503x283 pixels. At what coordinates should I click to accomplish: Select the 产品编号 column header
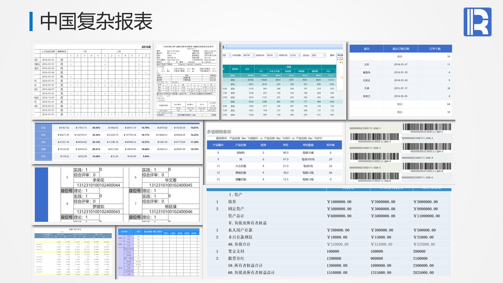coord(218,145)
